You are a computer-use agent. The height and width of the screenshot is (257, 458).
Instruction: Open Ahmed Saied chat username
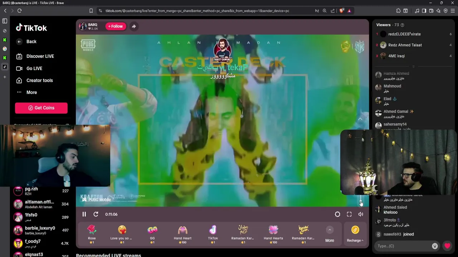pyautogui.click(x=395, y=207)
